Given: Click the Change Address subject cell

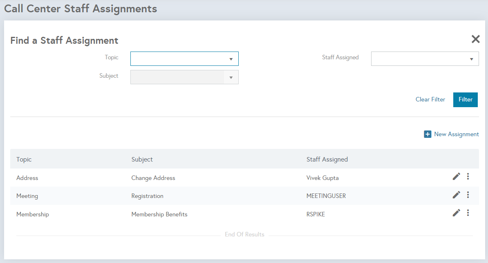Looking at the screenshot, I should 153,178.
